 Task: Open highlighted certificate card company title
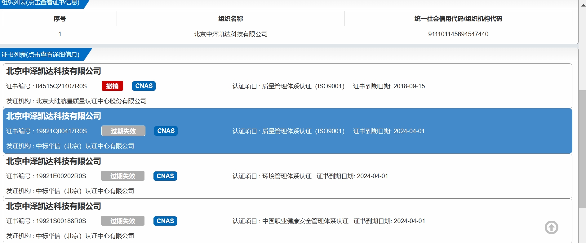(x=54, y=116)
